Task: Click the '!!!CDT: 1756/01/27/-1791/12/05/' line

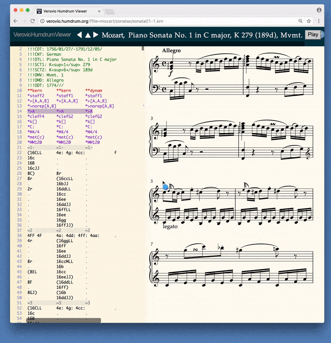Action: (x=65, y=49)
